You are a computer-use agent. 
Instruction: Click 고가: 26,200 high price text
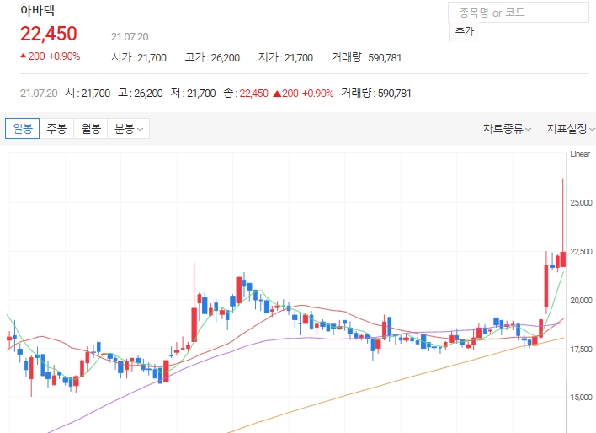click(x=212, y=57)
